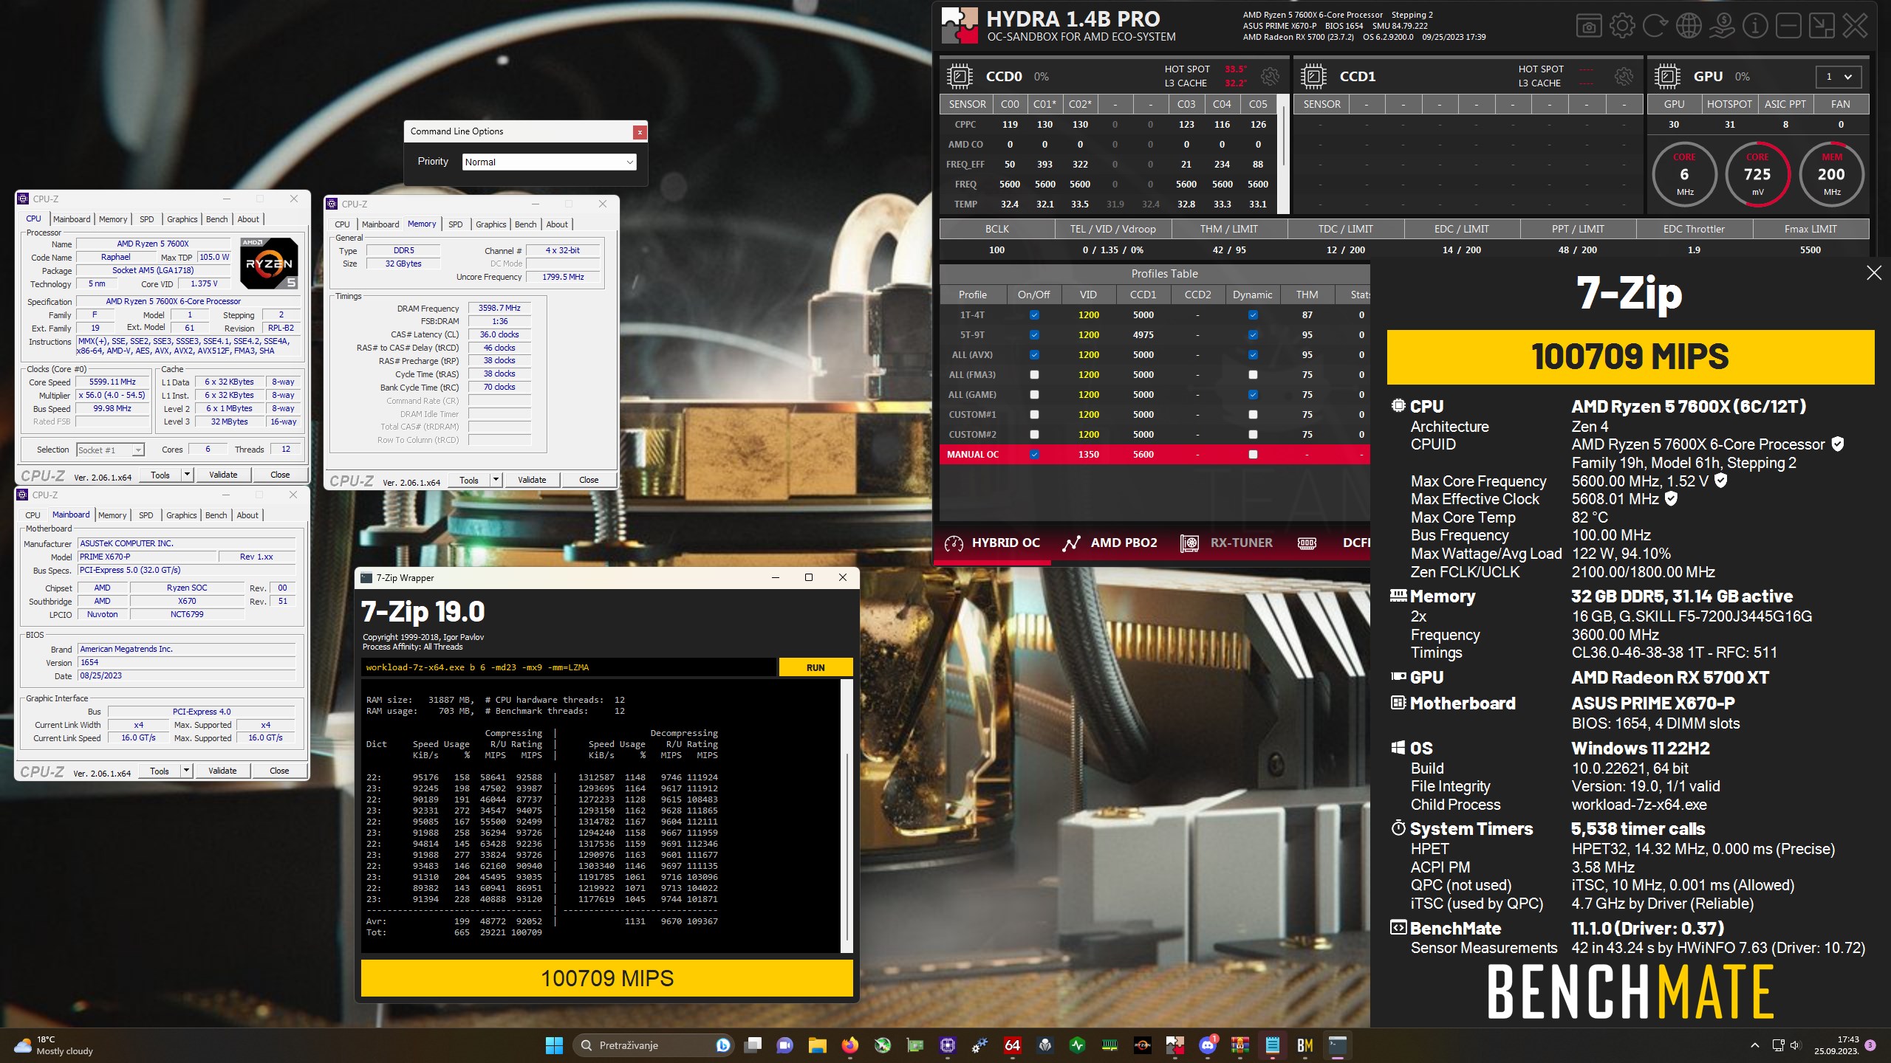Expand Tools arrow in CPU-Z Mainboard window

[x=186, y=771]
